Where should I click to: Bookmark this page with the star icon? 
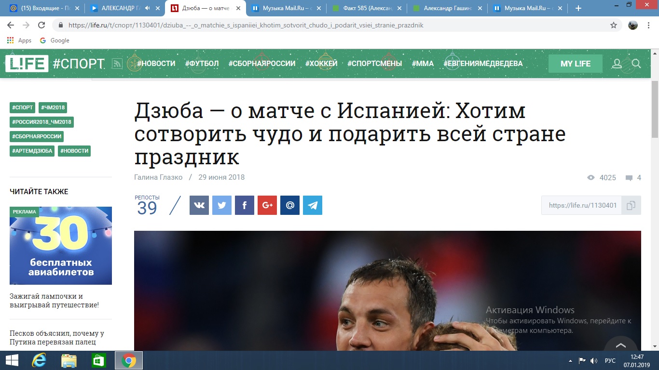click(614, 25)
